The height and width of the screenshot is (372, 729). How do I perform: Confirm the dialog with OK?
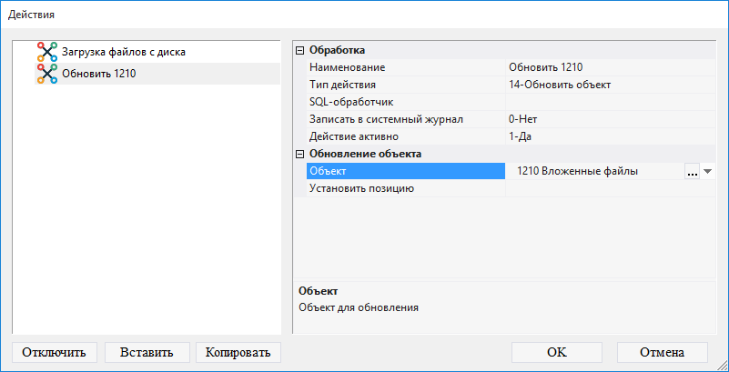point(557,352)
